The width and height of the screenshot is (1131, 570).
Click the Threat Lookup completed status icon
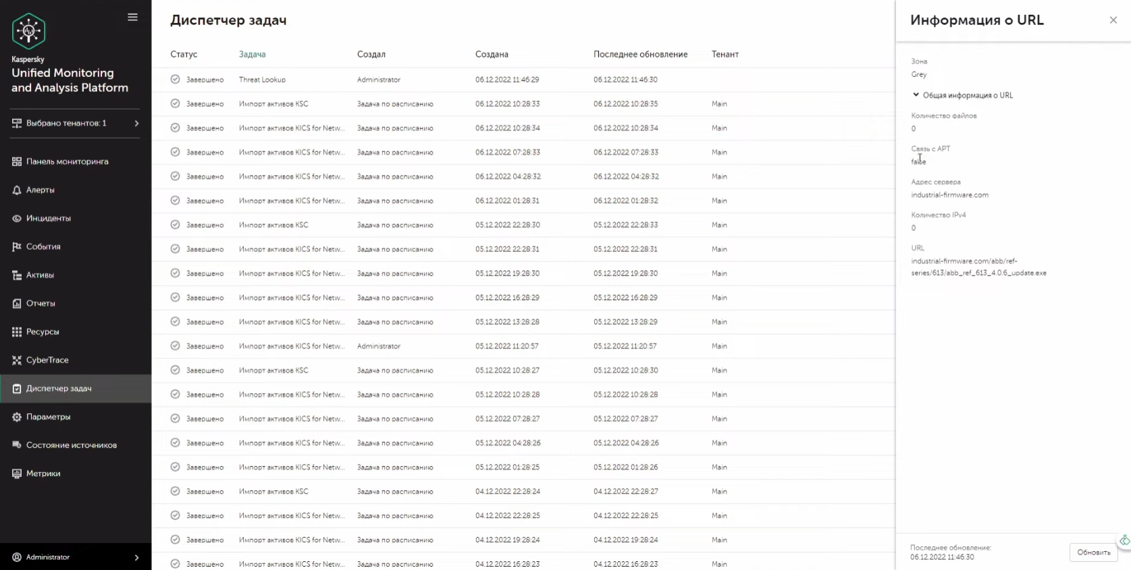(x=175, y=80)
